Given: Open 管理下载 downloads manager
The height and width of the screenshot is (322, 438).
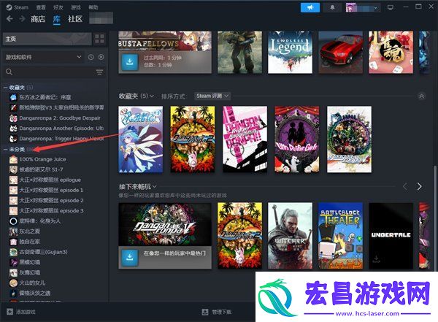Looking at the screenshot, I should tap(217, 312).
